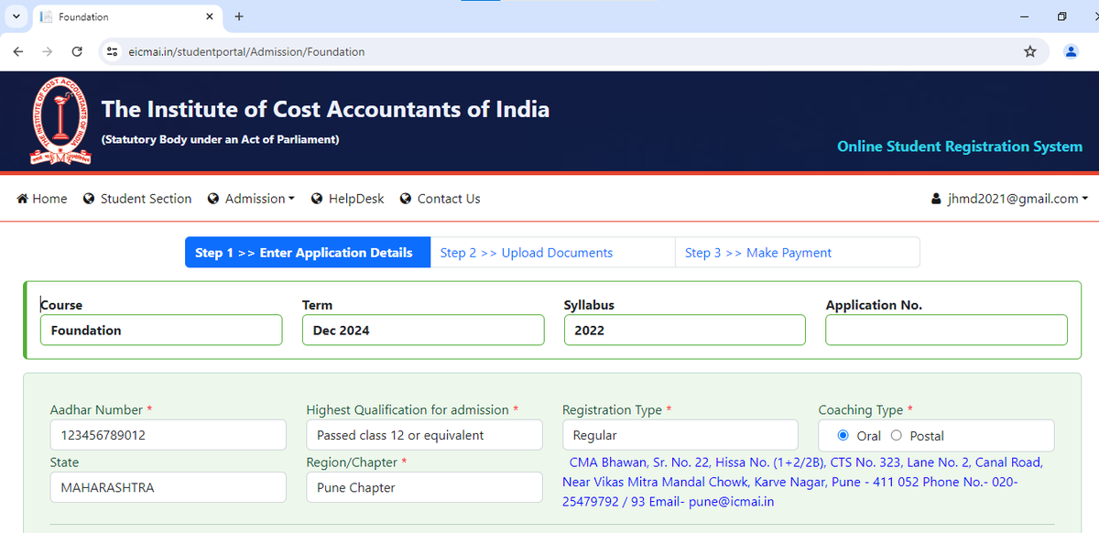Click inside the Aadhar Number input field
This screenshot has width=1099, height=533.
[x=168, y=435]
